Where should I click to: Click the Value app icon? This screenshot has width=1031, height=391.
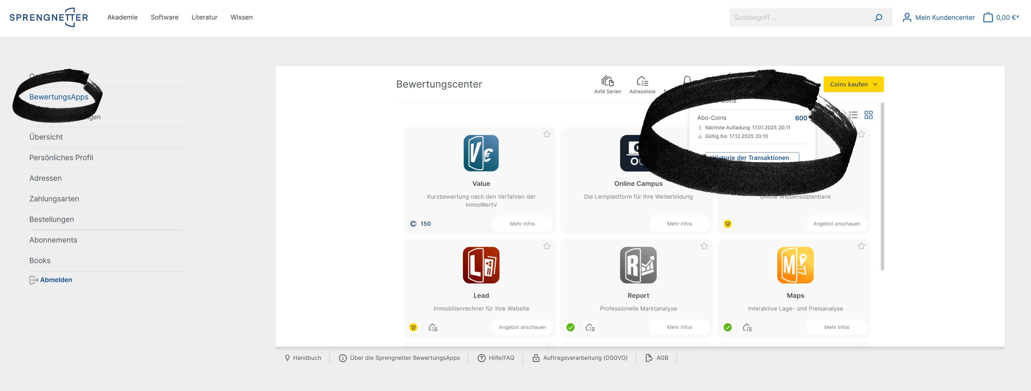(x=481, y=153)
